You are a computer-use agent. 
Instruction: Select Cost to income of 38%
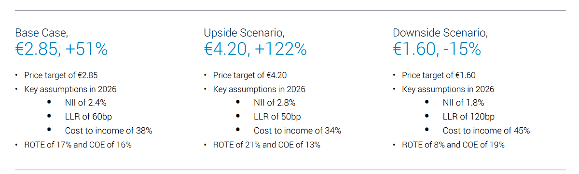pyautogui.click(x=109, y=131)
